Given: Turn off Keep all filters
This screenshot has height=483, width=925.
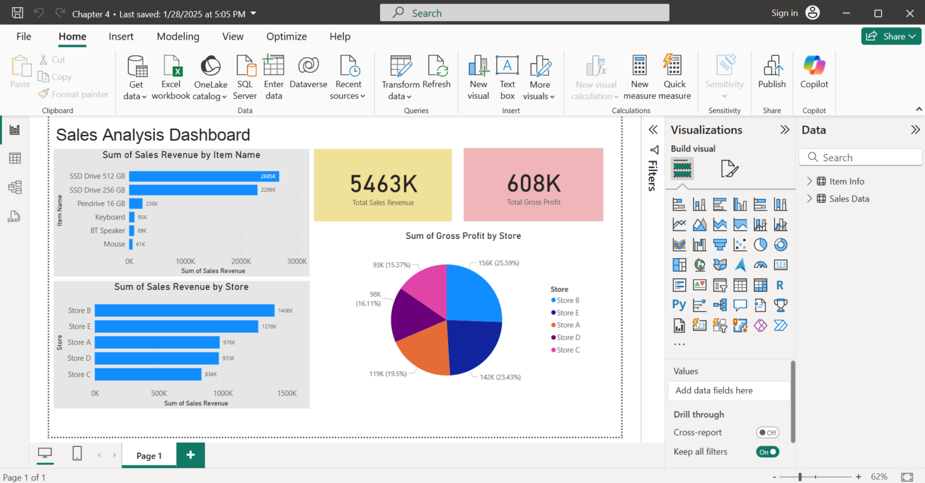Looking at the screenshot, I should pos(767,451).
